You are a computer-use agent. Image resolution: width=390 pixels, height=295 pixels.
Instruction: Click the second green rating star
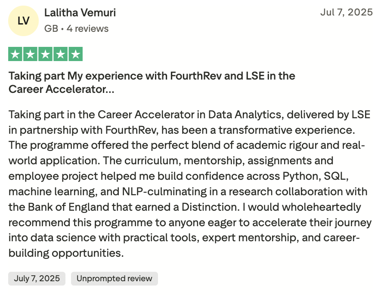tap(31, 54)
